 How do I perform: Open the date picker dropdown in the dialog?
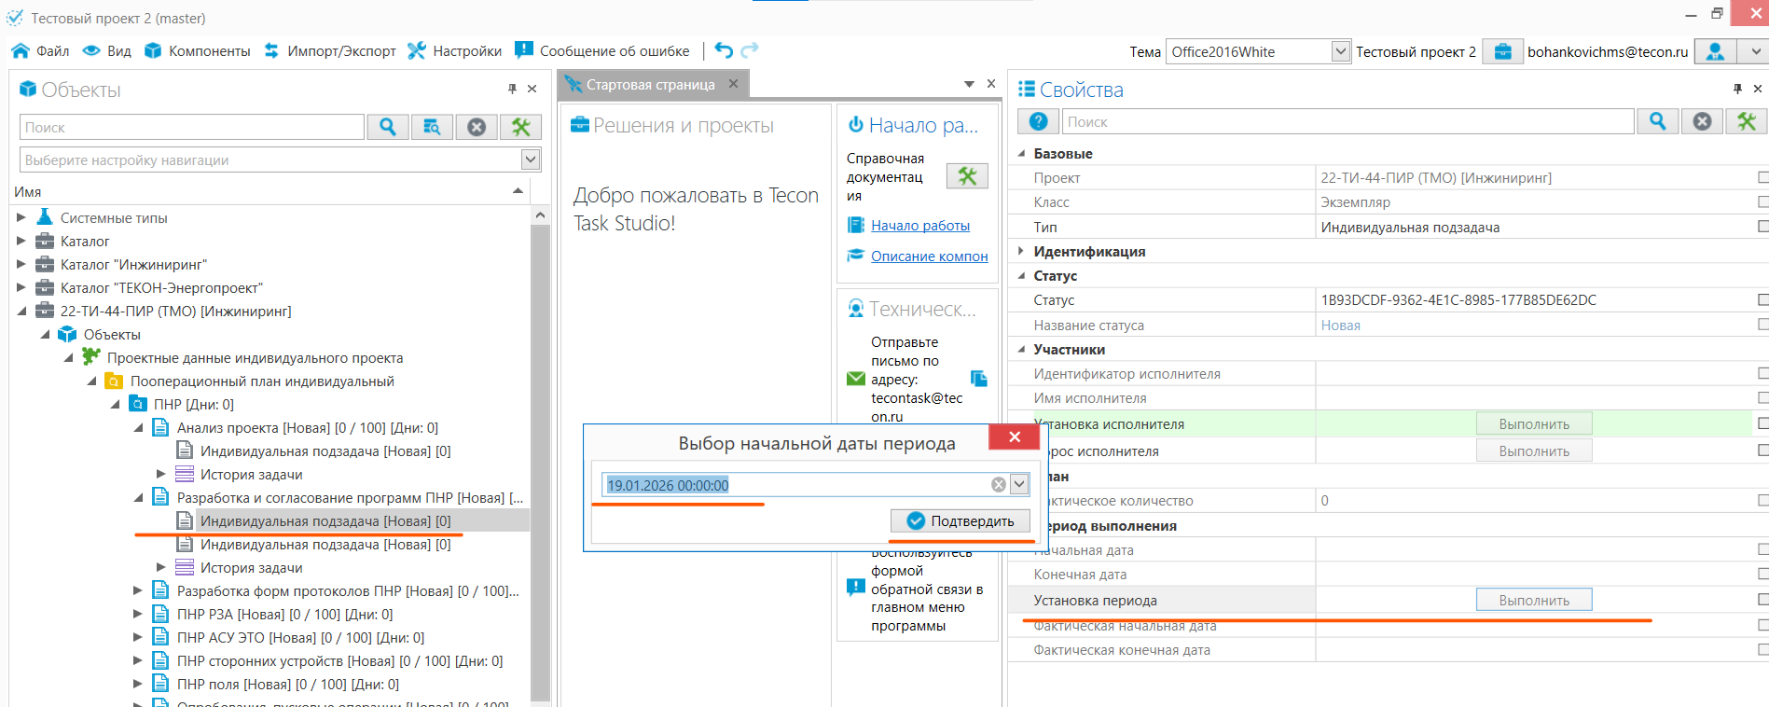pyautogui.click(x=1019, y=484)
